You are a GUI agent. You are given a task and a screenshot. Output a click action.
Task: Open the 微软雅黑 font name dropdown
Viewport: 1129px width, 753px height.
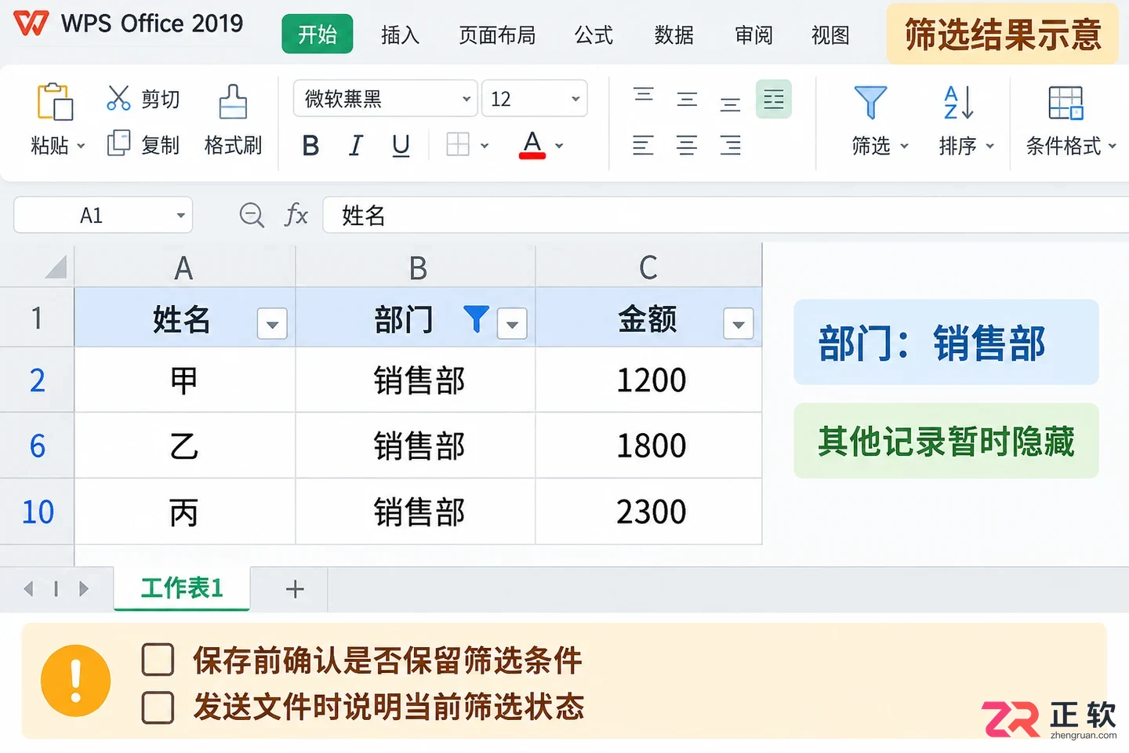tap(466, 99)
